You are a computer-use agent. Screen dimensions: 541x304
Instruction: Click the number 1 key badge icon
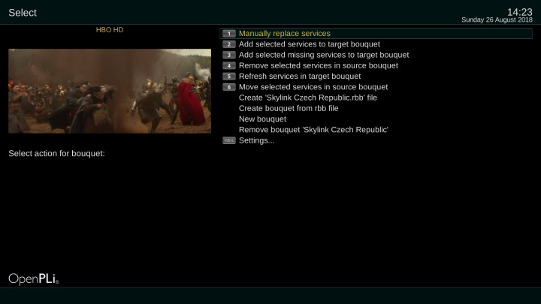(228, 34)
